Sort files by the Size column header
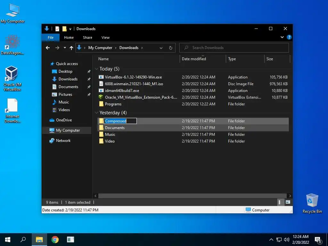Viewport: 328px width, 246px height. tap(277, 59)
